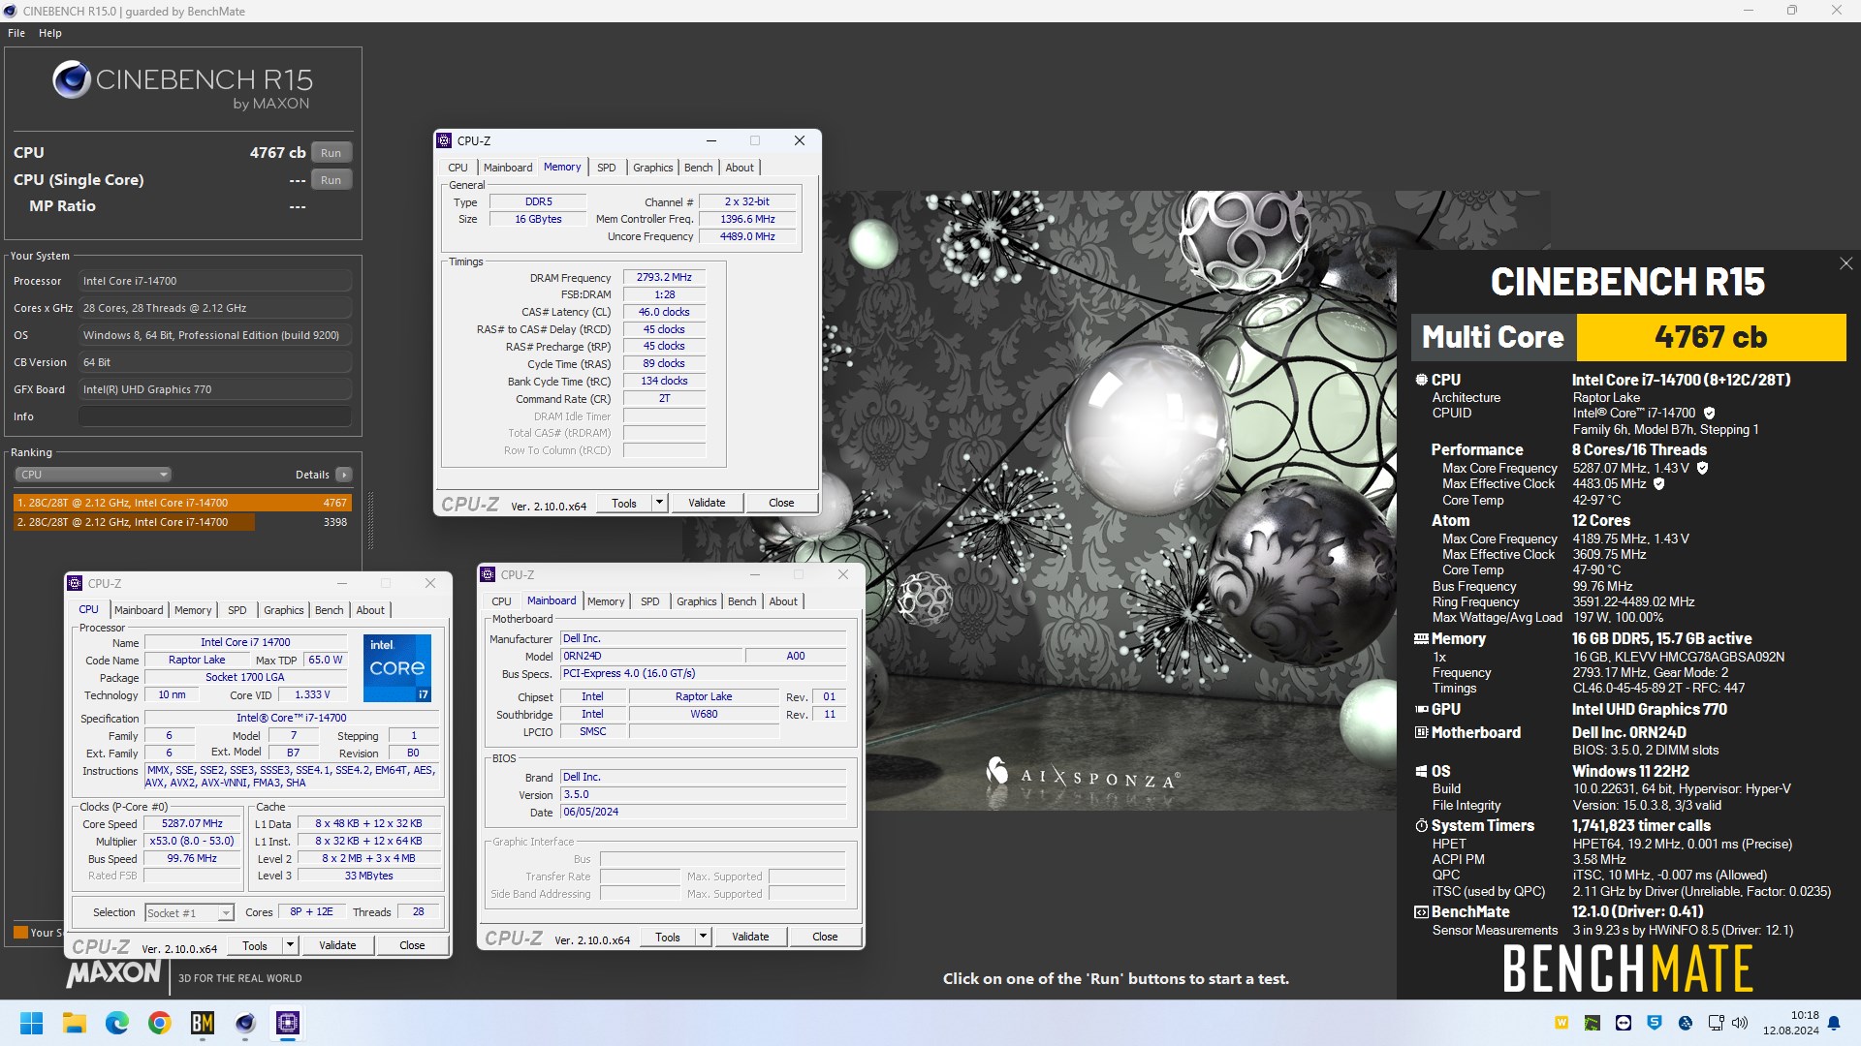The image size is (1861, 1046).
Task: Click Validate in Memory CPU-Z window
Action: click(x=707, y=503)
